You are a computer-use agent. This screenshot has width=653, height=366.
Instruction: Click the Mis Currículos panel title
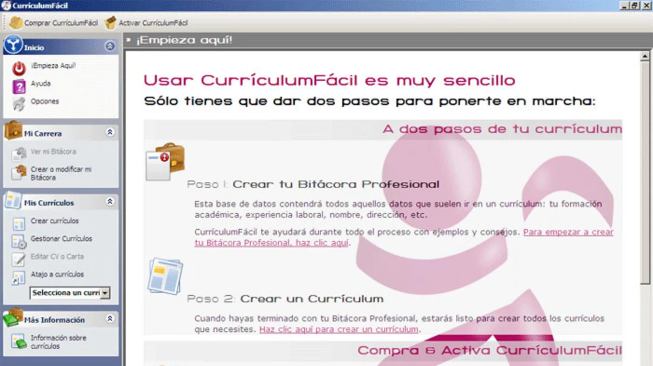[x=49, y=203]
